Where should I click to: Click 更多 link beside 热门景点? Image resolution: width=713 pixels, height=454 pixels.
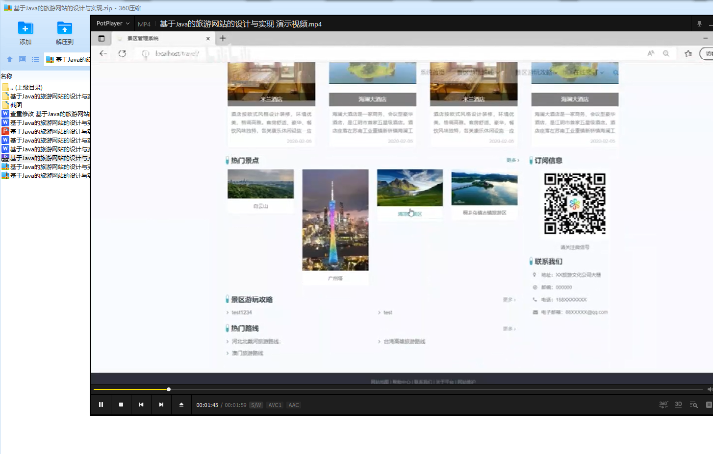coord(512,160)
